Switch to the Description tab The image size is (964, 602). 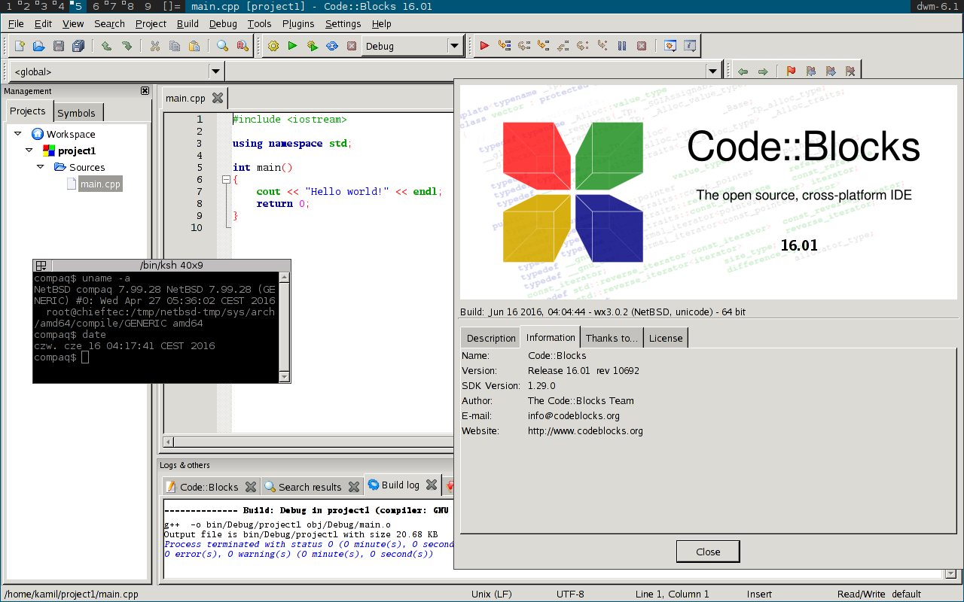491,338
